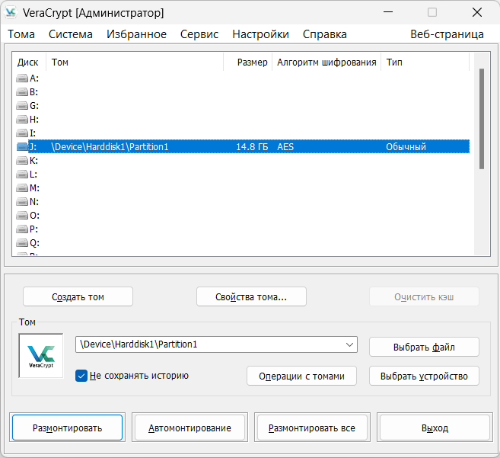Click the drive K: icon
Screen dimensions: 500x458
(x=22, y=160)
